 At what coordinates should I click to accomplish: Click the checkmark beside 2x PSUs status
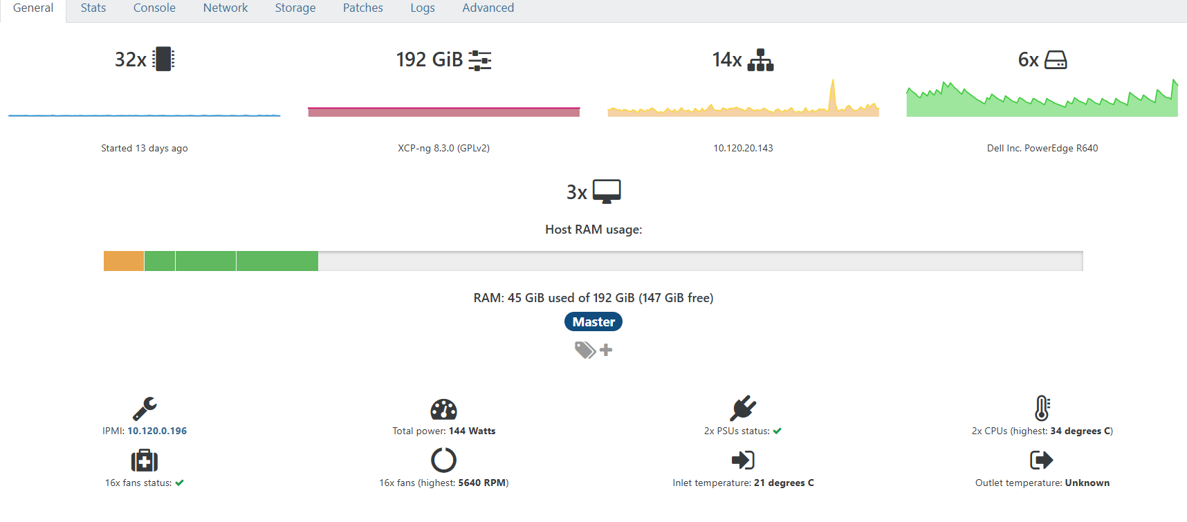point(778,430)
